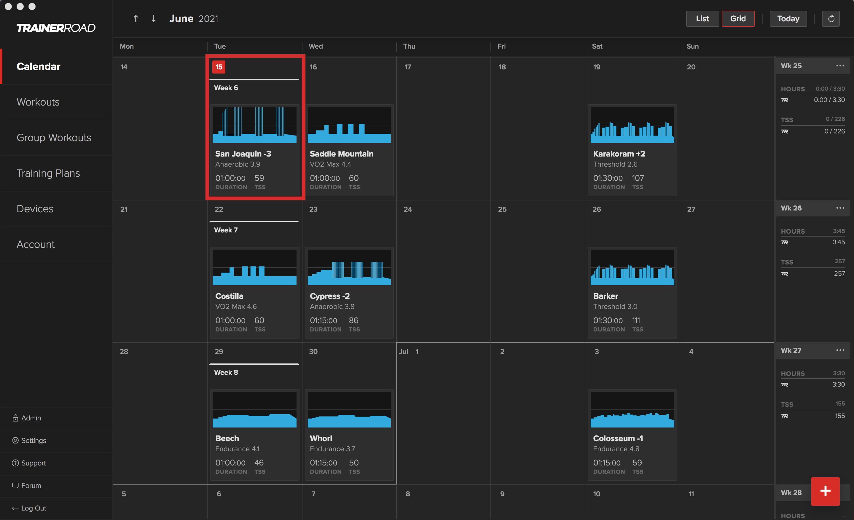
Task: Click the Log Out arrow icon
Action: click(15, 508)
